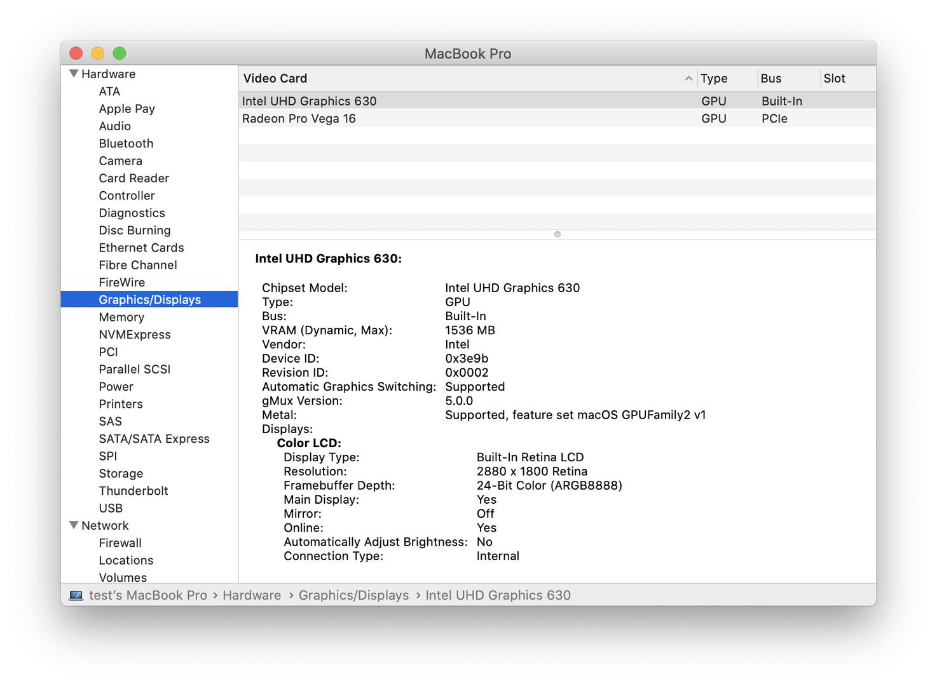Zoom the window with green button
Image resolution: width=937 pixels, height=686 pixels.
119,53
